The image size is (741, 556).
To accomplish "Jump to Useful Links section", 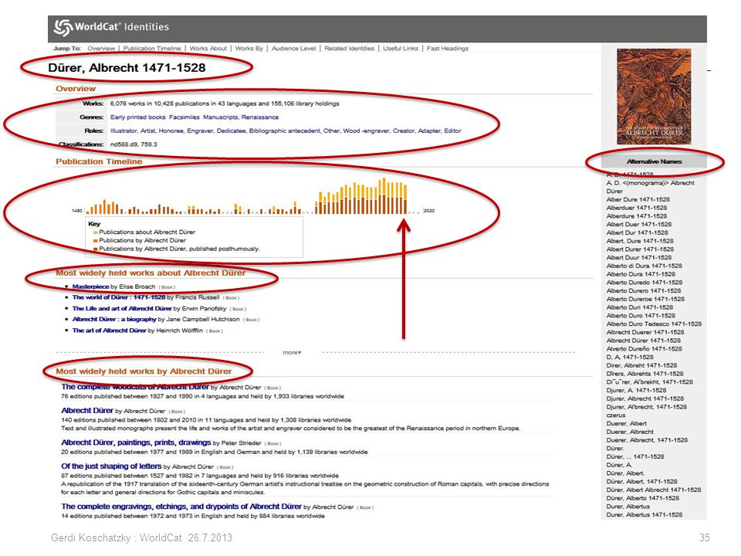I will pos(401,48).
